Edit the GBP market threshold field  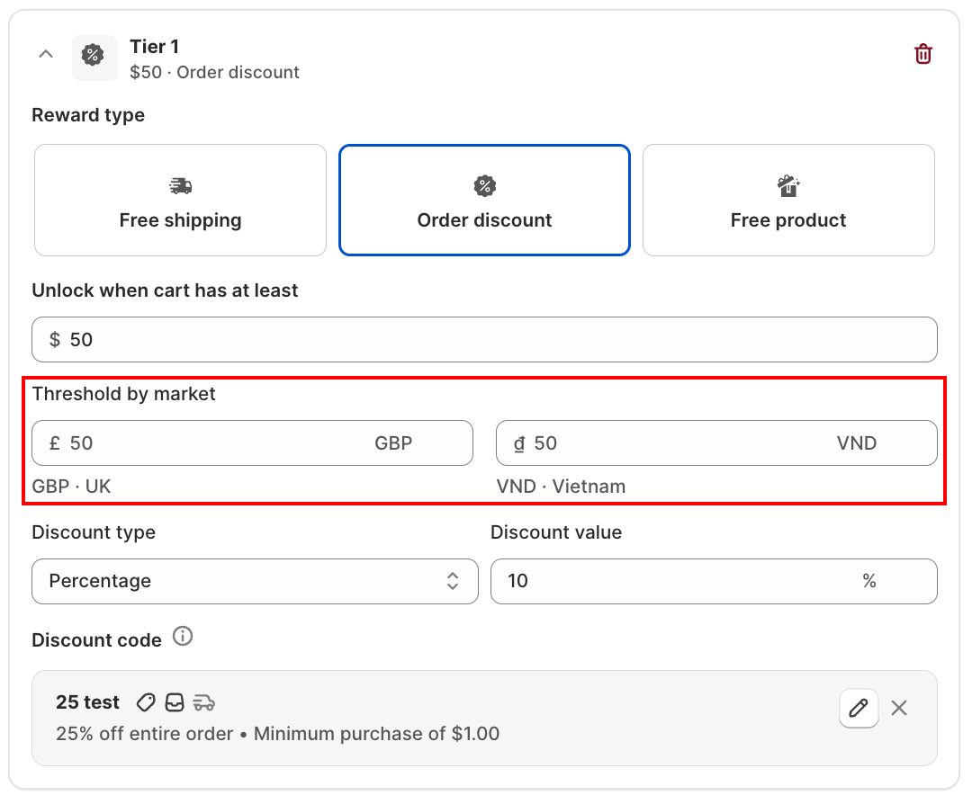[x=252, y=442]
